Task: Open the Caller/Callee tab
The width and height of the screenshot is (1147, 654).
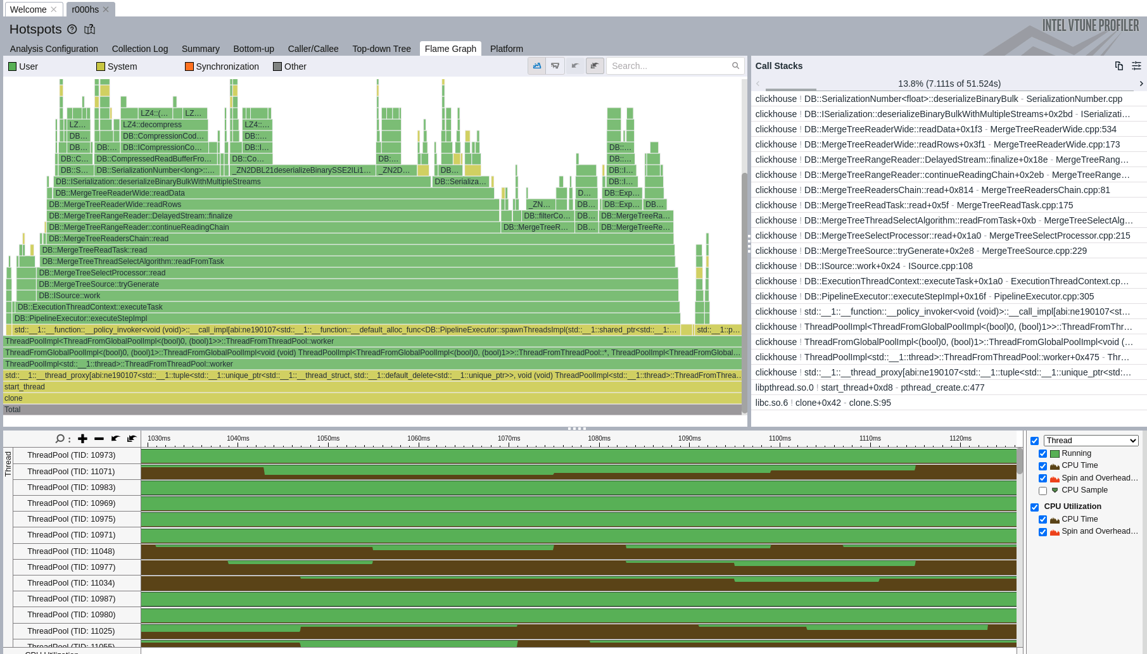Action: coord(313,49)
